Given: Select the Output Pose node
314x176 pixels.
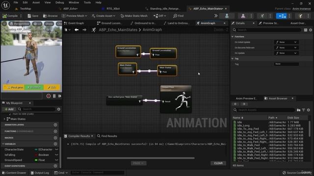Looking at the screenshot, I should tap(176, 99).
